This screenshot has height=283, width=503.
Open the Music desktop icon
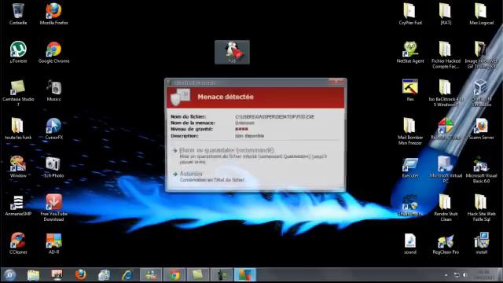point(53,90)
